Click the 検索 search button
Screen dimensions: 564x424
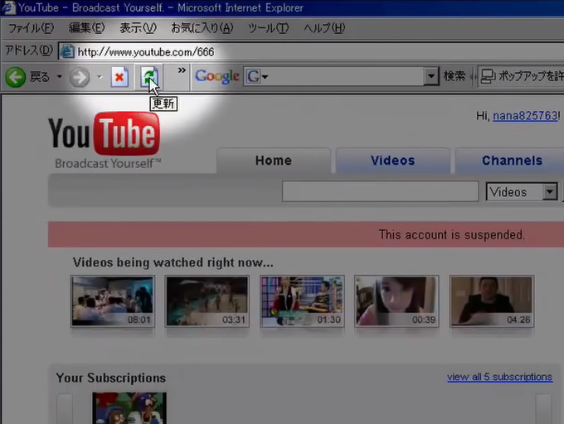[x=455, y=76]
